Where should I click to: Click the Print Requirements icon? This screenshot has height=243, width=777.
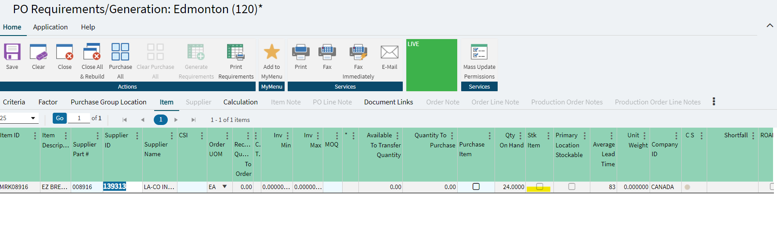pos(236,52)
